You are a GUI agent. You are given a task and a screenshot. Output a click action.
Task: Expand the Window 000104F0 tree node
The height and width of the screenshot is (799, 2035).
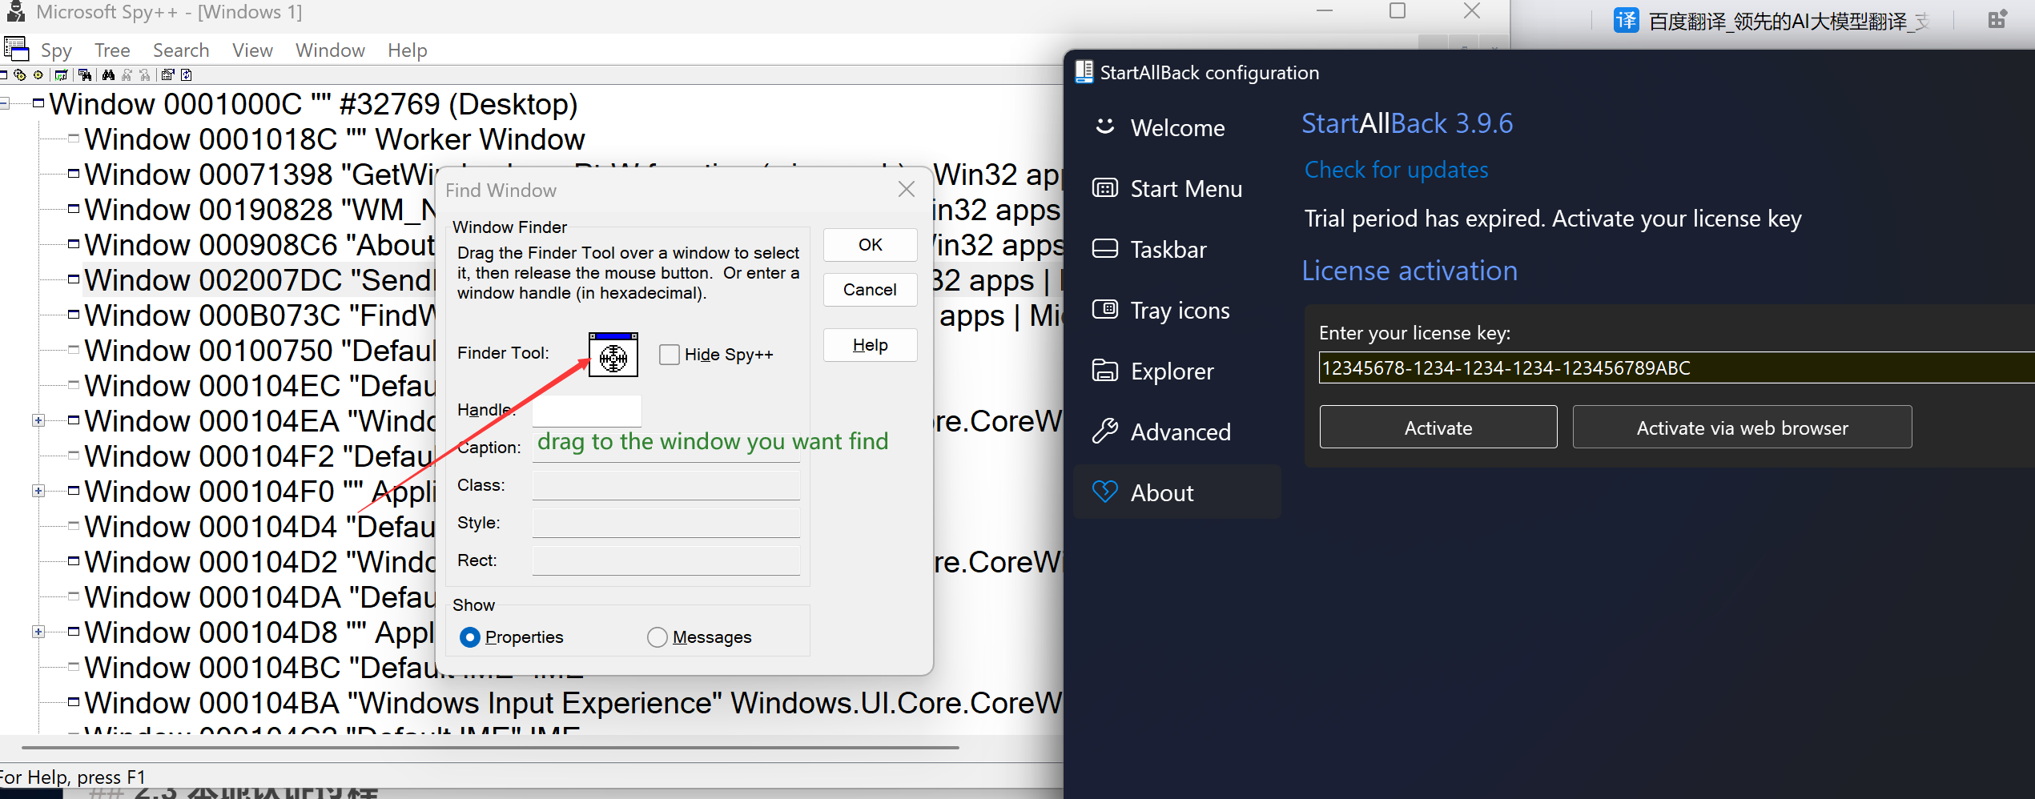(38, 491)
